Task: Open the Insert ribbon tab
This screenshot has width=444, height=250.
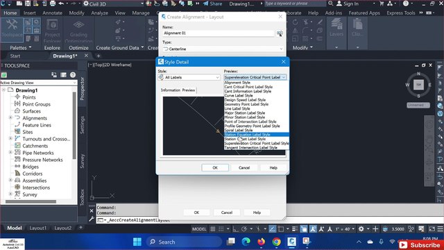Action: [x=29, y=12]
